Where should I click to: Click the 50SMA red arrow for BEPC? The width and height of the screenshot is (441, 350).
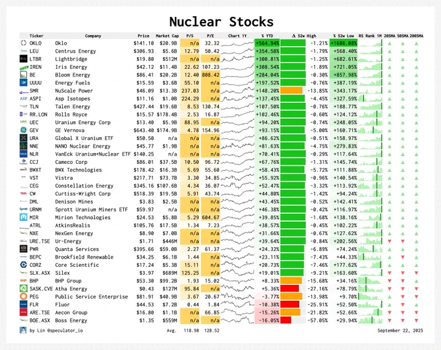point(403,257)
